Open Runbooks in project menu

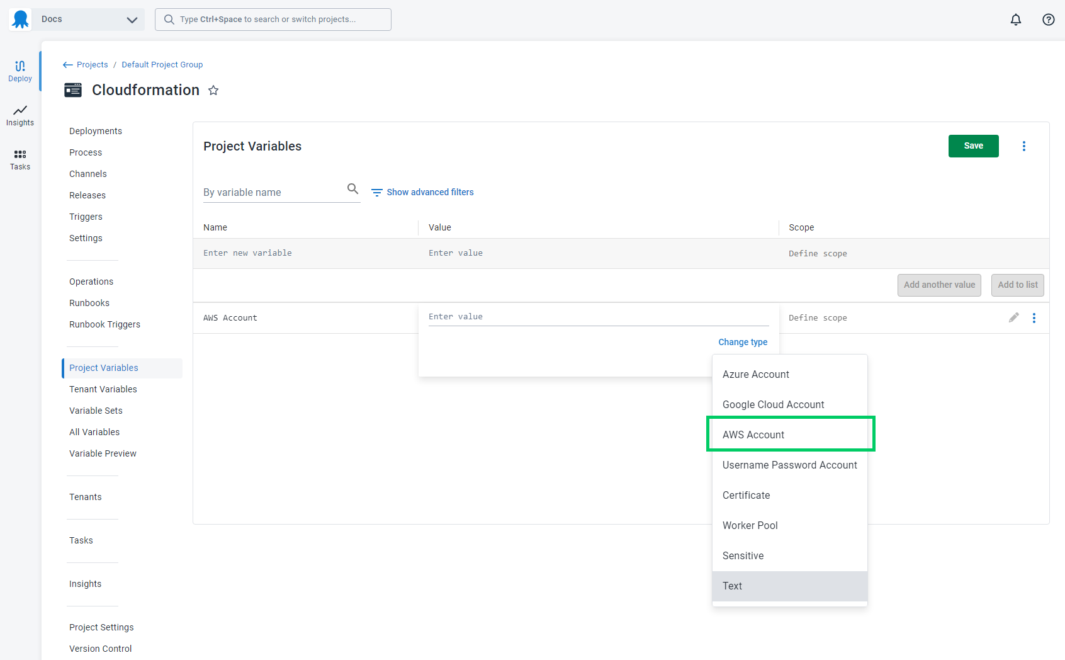point(89,303)
